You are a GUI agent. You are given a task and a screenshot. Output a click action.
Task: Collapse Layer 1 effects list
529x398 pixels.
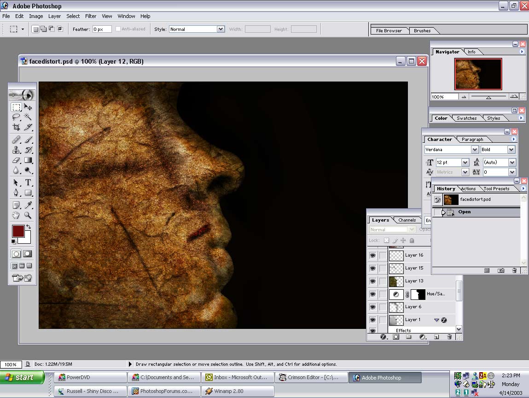436,320
